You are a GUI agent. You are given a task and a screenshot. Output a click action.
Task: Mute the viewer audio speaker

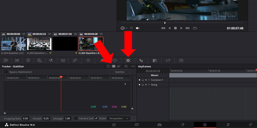pos(138,28)
